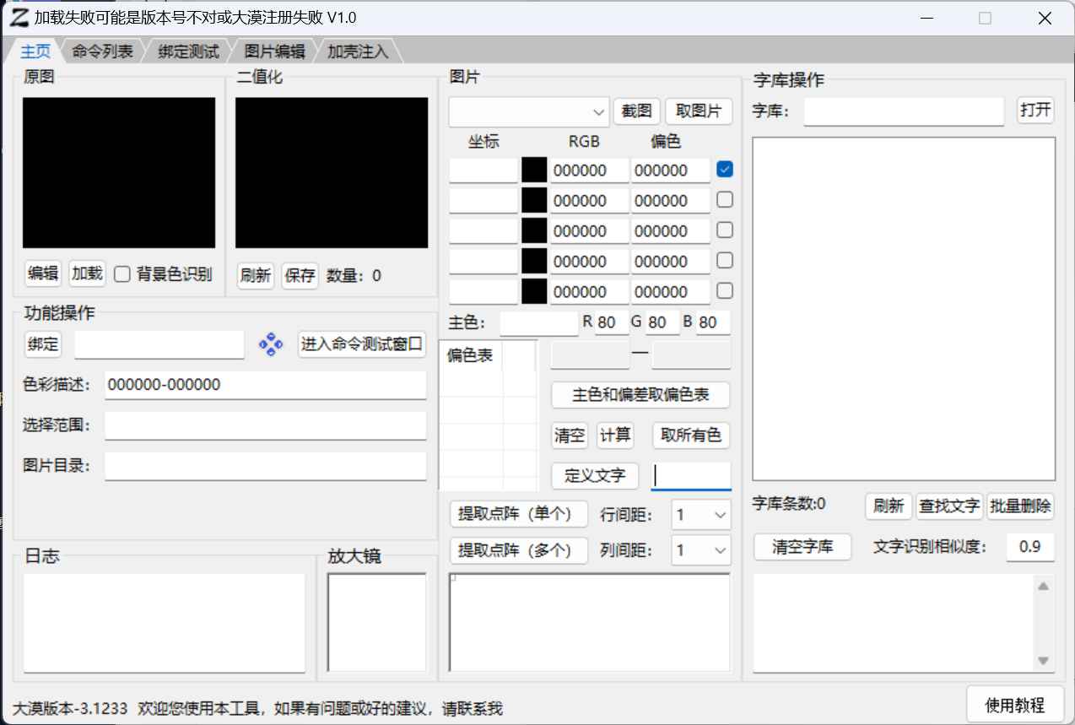
Task: Check the fifth color row checkbox
Action: point(724,291)
